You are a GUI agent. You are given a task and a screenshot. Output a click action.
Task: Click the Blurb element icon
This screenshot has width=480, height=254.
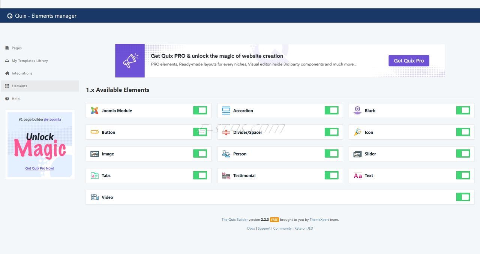click(x=357, y=111)
